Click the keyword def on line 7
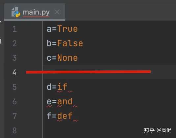Image resolution: width=176 pixels, height=138 pixels. tap(65, 116)
